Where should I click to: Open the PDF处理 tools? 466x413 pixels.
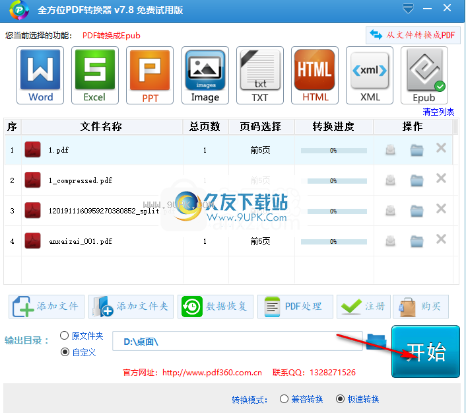[295, 307]
